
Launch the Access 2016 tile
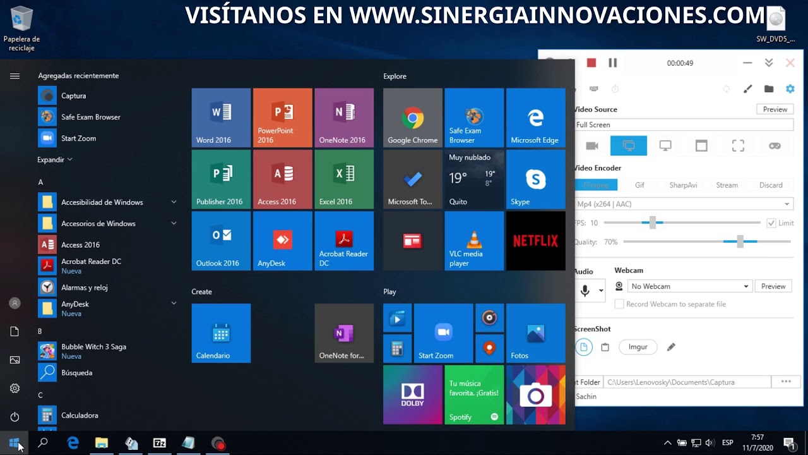click(x=282, y=179)
